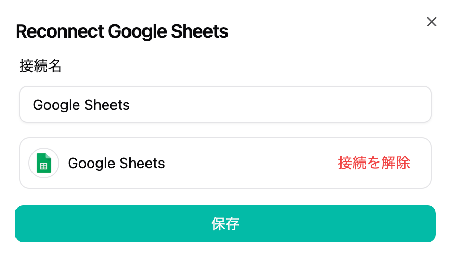Click the green Google Sheets icon
The width and height of the screenshot is (454, 260).
pos(44,163)
